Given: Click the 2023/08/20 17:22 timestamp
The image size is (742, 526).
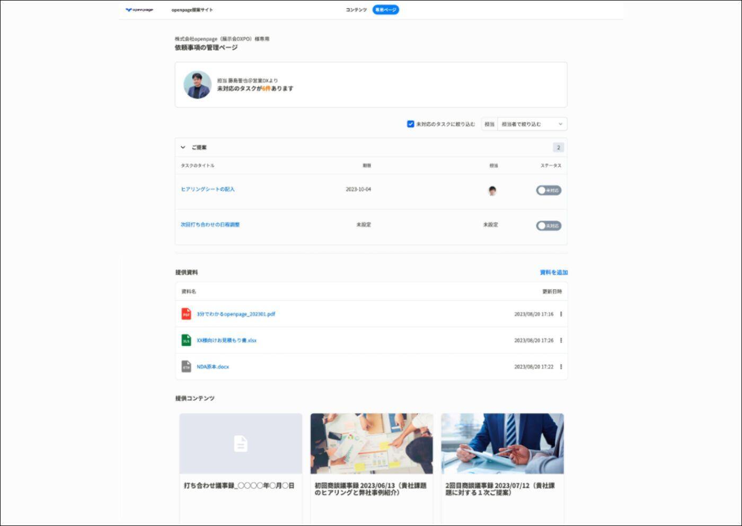Looking at the screenshot, I should 534,367.
